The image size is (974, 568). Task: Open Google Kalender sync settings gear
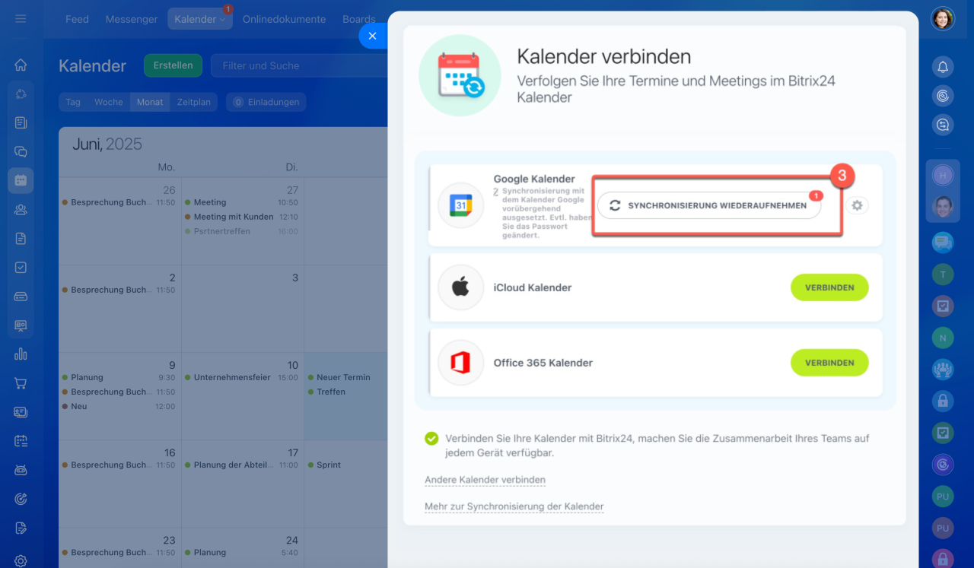[858, 205]
